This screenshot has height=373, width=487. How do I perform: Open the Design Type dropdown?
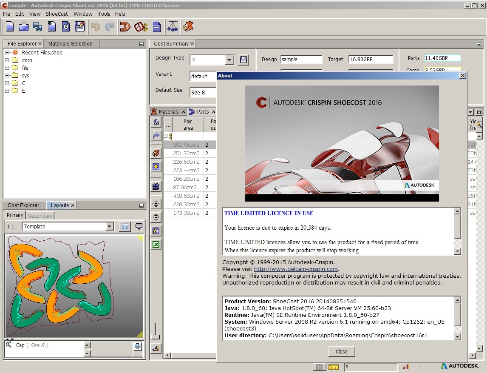click(x=229, y=60)
